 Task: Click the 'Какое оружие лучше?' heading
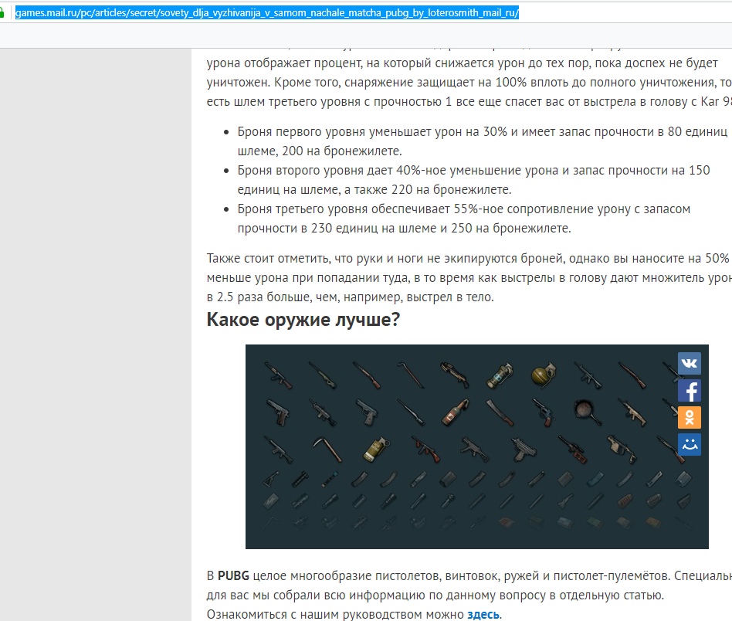pyautogui.click(x=303, y=319)
